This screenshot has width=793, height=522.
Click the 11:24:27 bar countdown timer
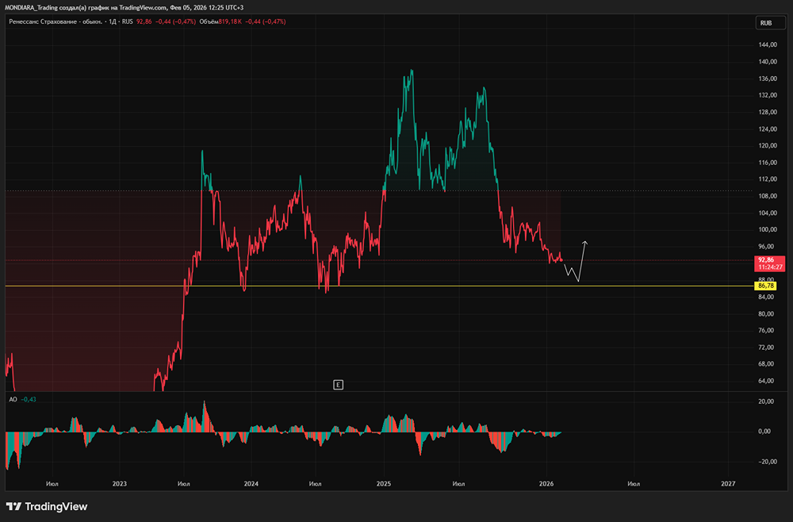[770, 267]
